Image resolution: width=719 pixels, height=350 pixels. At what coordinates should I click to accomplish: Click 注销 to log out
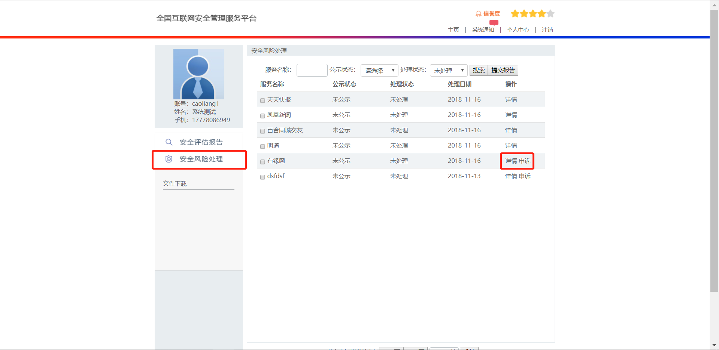coord(547,30)
